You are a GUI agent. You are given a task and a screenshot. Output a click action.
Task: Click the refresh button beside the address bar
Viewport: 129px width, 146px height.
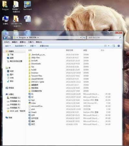click(84, 37)
